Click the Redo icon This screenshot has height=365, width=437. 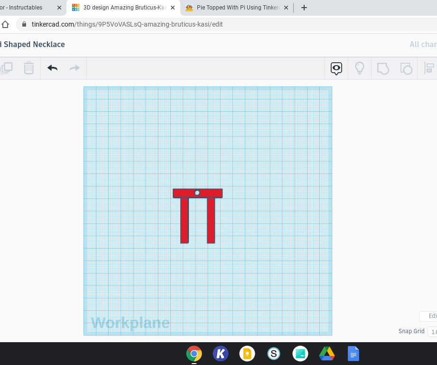(74, 68)
